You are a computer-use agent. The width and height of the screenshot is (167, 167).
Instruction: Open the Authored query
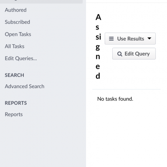[x=15, y=10]
